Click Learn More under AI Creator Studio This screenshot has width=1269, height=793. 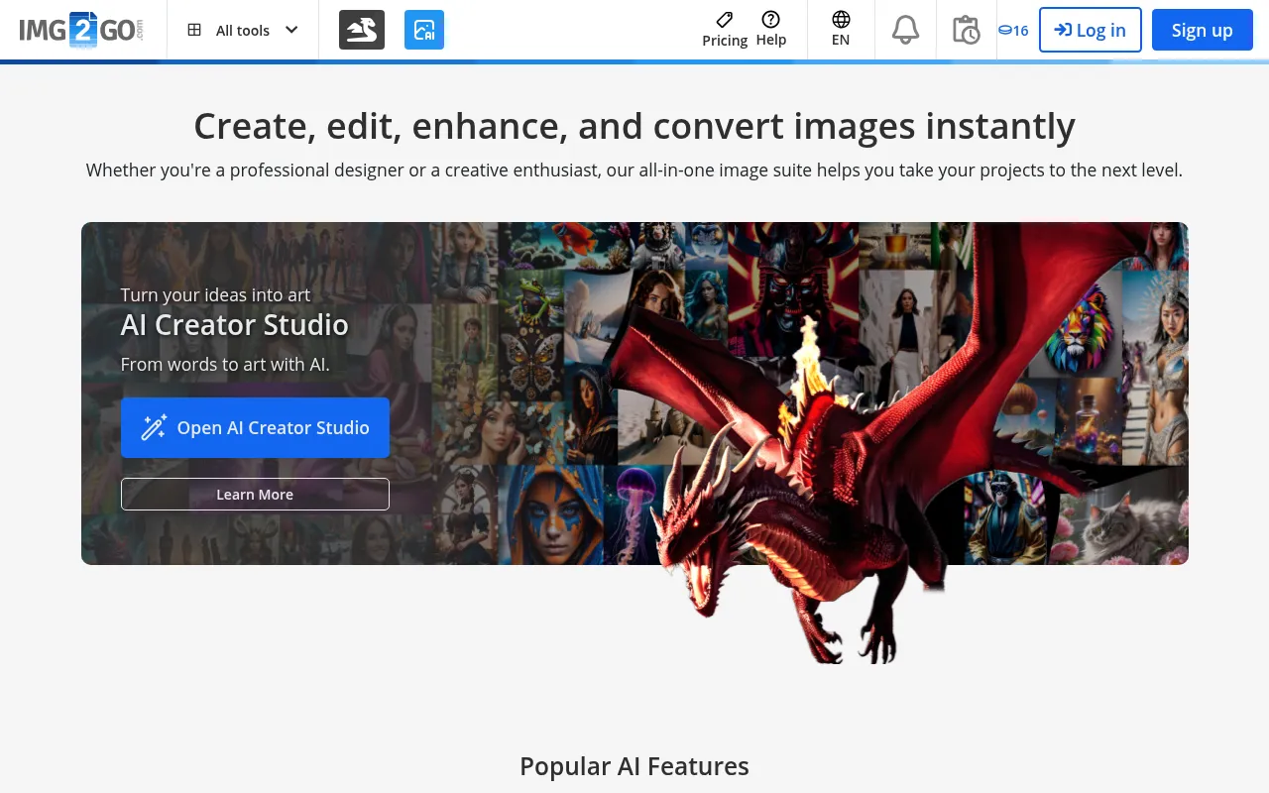pyautogui.click(x=255, y=494)
